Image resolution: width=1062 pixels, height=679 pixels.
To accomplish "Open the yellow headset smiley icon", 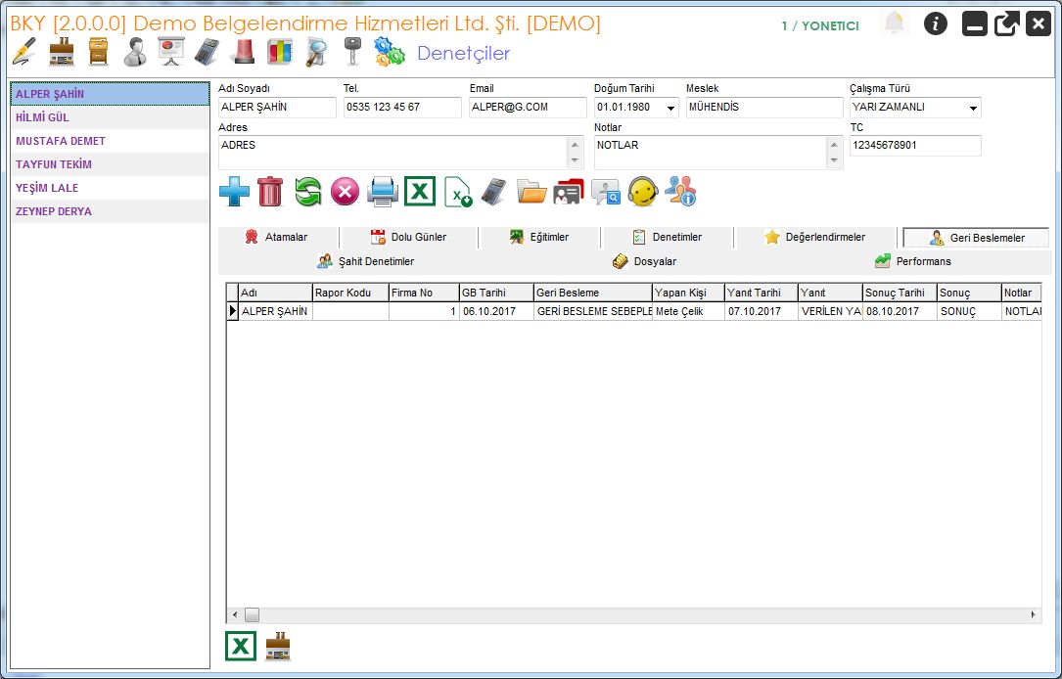I will tap(643, 192).
